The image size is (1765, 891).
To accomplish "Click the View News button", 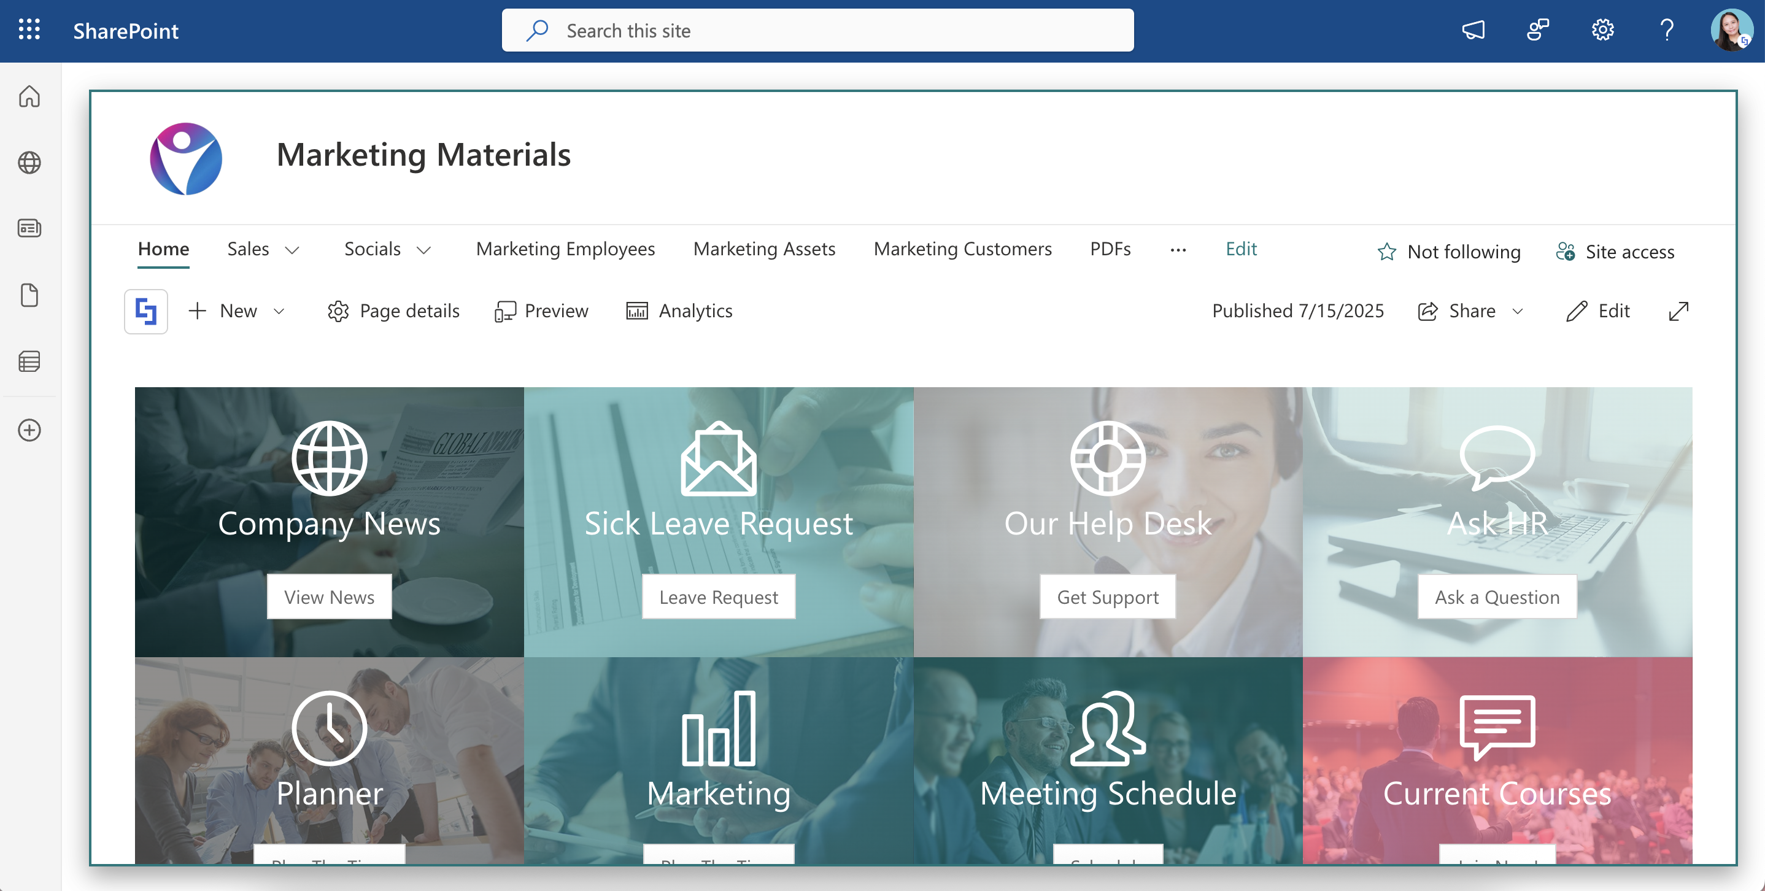I will click(x=329, y=596).
